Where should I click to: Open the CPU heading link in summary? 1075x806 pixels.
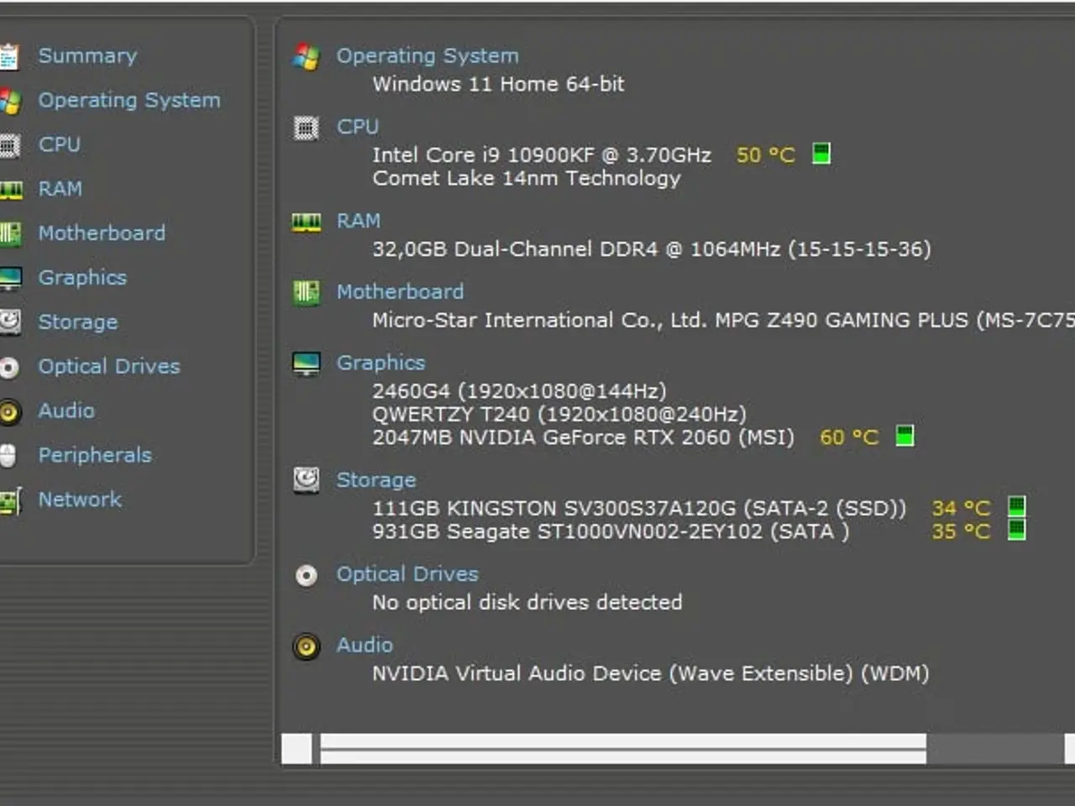(358, 127)
